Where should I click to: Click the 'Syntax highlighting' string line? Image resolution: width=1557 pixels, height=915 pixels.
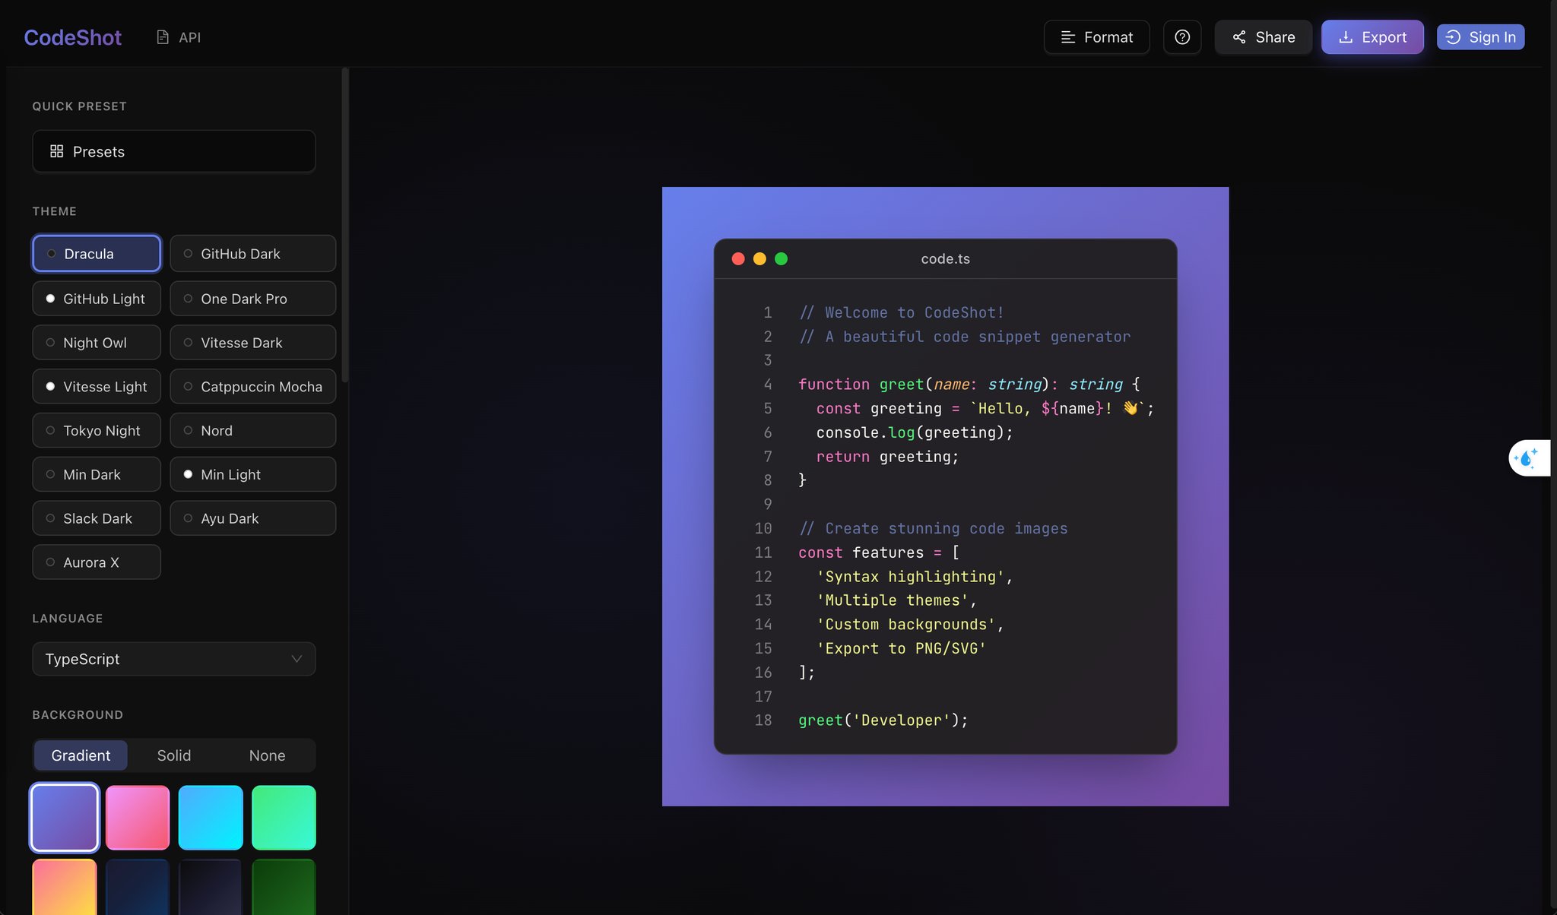click(915, 576)
